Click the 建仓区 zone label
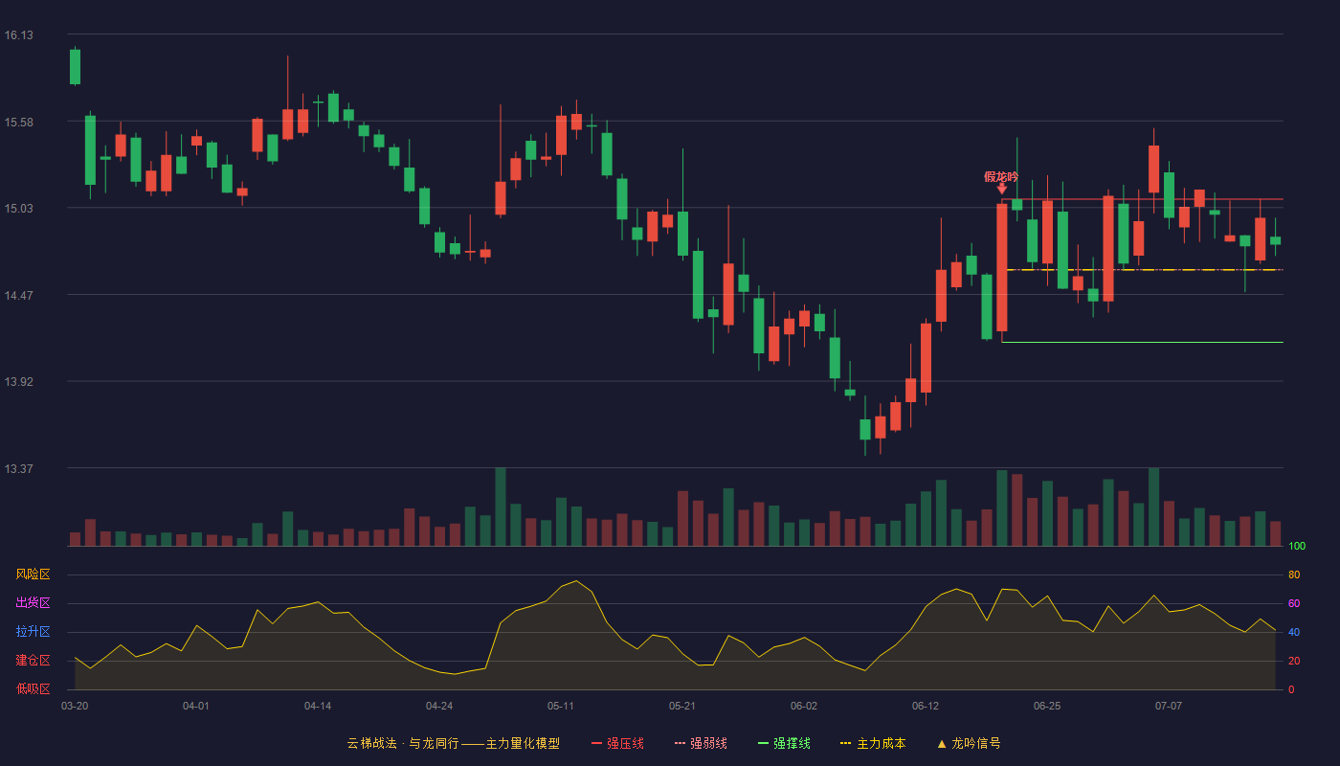 (33, 661)
